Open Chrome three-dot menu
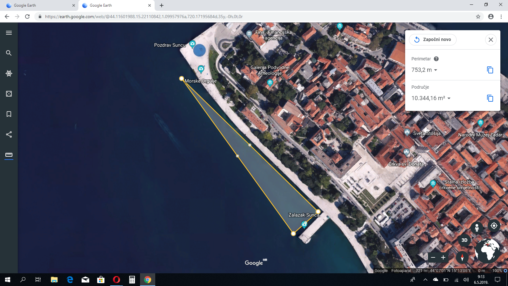The image size is (508, 286). (x=501, y=17)
